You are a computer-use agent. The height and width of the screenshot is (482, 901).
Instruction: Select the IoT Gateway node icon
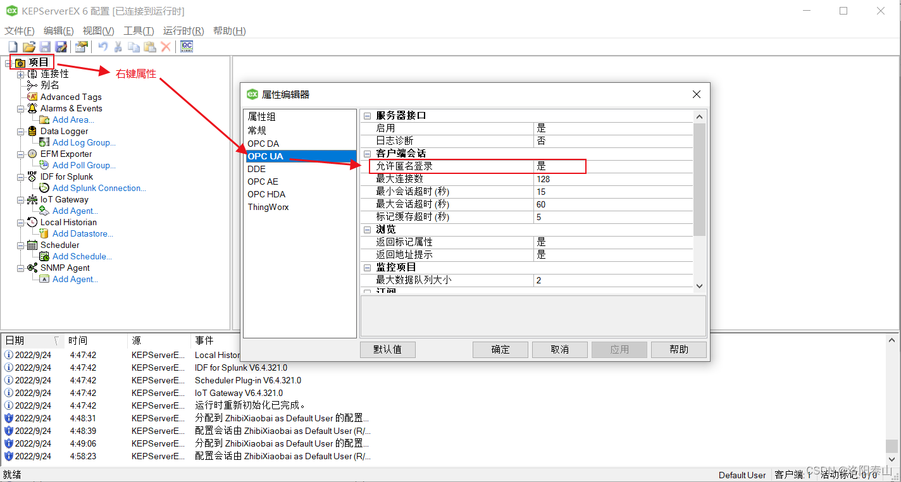point(32,199)
